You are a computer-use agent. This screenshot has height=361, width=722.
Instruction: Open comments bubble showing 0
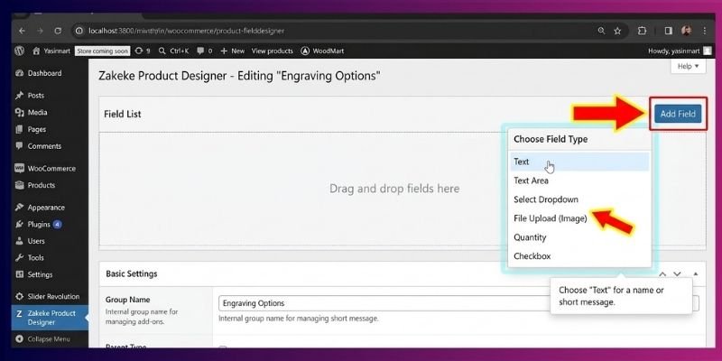205,51
